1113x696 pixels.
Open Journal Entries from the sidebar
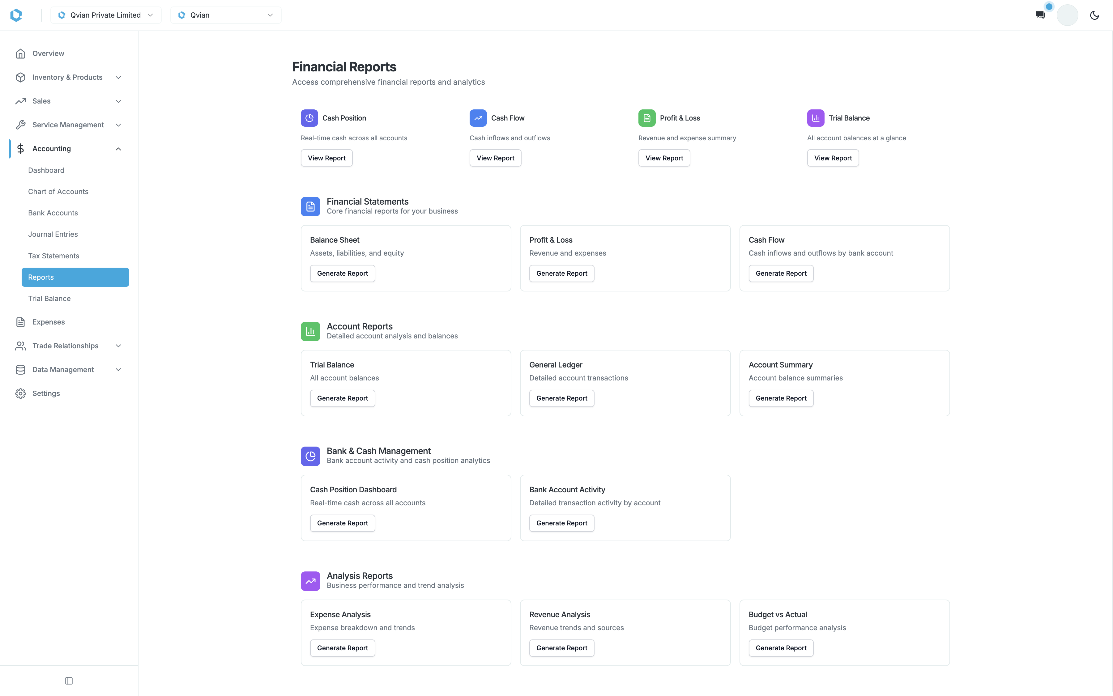[x=53, y=234]
